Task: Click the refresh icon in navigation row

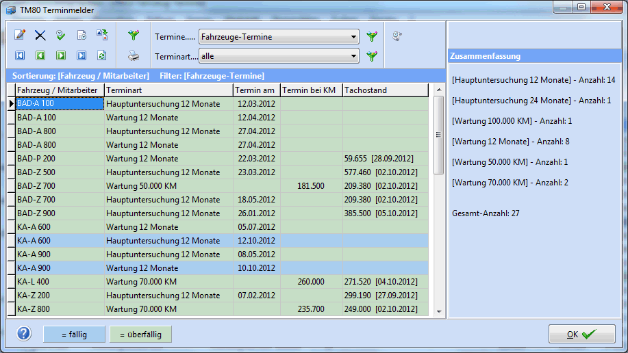Action: (102, 55)
